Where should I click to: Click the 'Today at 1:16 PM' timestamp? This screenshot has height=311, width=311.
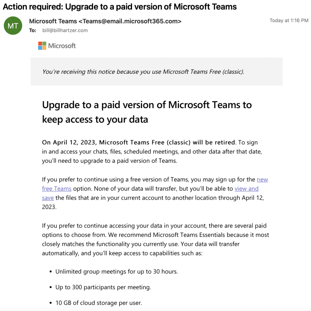pos(289,20)
